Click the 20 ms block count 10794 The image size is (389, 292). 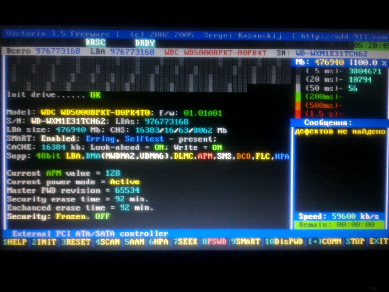(360, 80)
